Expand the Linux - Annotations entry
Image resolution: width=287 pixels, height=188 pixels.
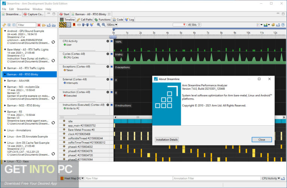coord(5,130)
